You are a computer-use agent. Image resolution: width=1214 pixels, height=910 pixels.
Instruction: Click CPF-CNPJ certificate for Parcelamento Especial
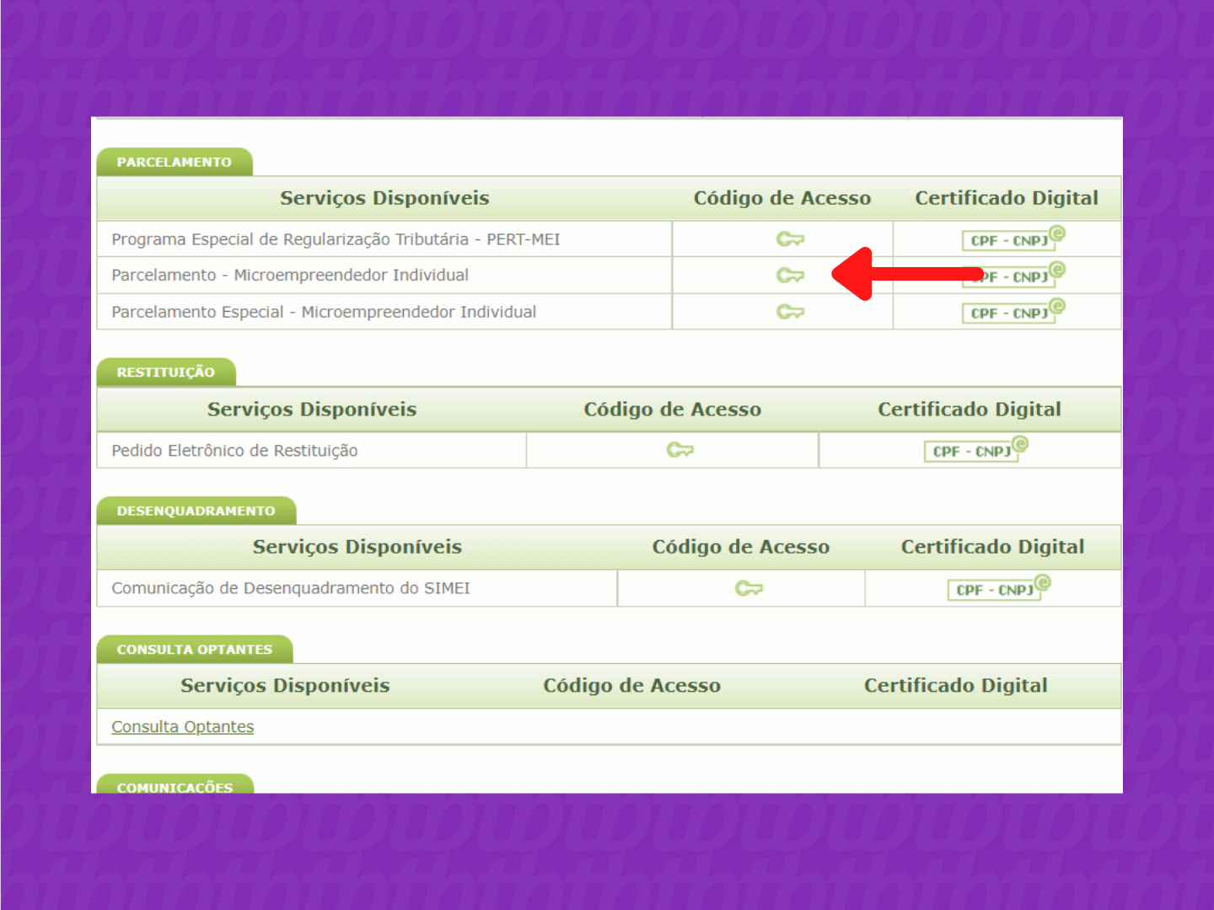1013,311
